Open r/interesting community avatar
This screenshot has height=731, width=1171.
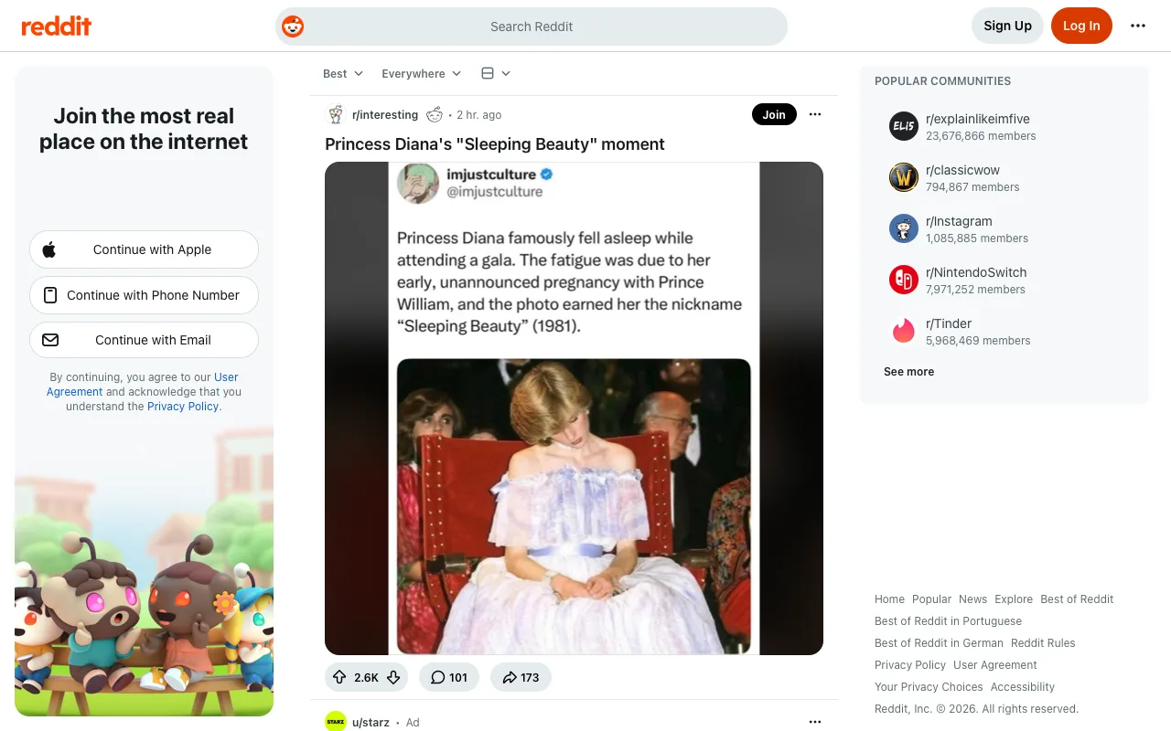coord(336,114)
